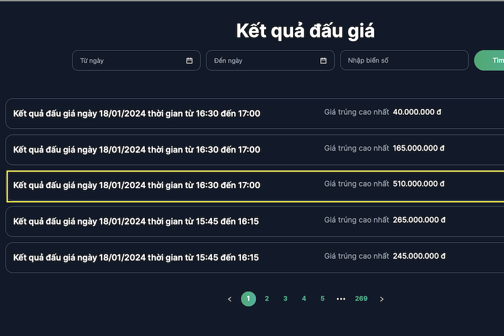Click the pagination ellipsis to jump pages
This screenshot has height=336, width=504.
(341, 299)
